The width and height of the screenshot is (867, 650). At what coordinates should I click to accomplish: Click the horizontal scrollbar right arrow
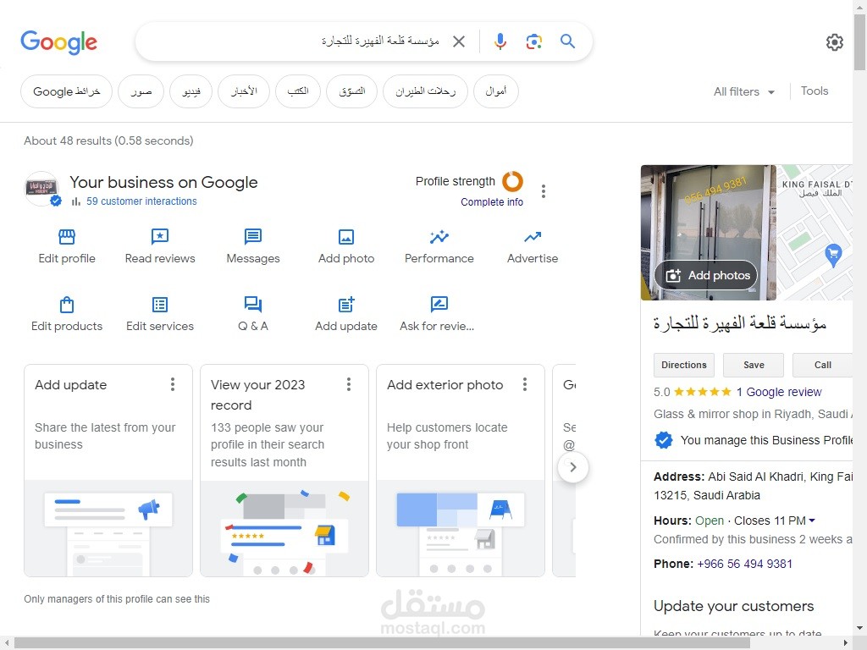click(846, 643)
